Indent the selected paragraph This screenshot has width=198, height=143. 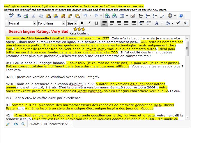pos(142,23)
